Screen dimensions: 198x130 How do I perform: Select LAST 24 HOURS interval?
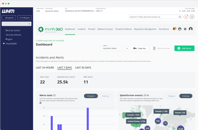[x=45, y=67]
